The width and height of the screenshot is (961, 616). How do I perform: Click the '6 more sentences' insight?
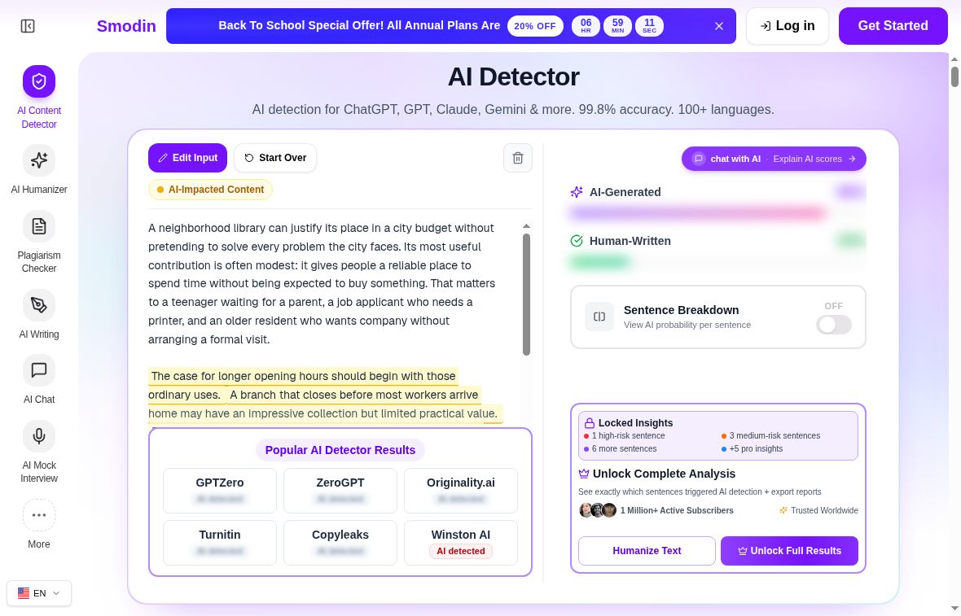(620, 449)
